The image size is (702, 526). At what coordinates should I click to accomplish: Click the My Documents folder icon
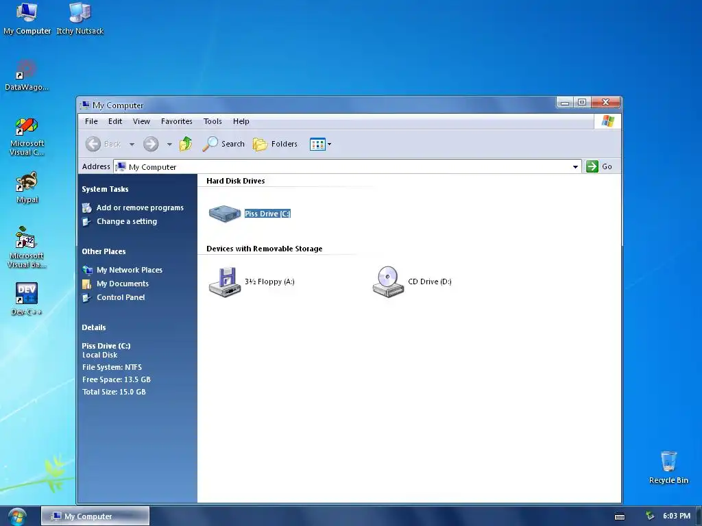pyautogui.click(x=87, y=284)
